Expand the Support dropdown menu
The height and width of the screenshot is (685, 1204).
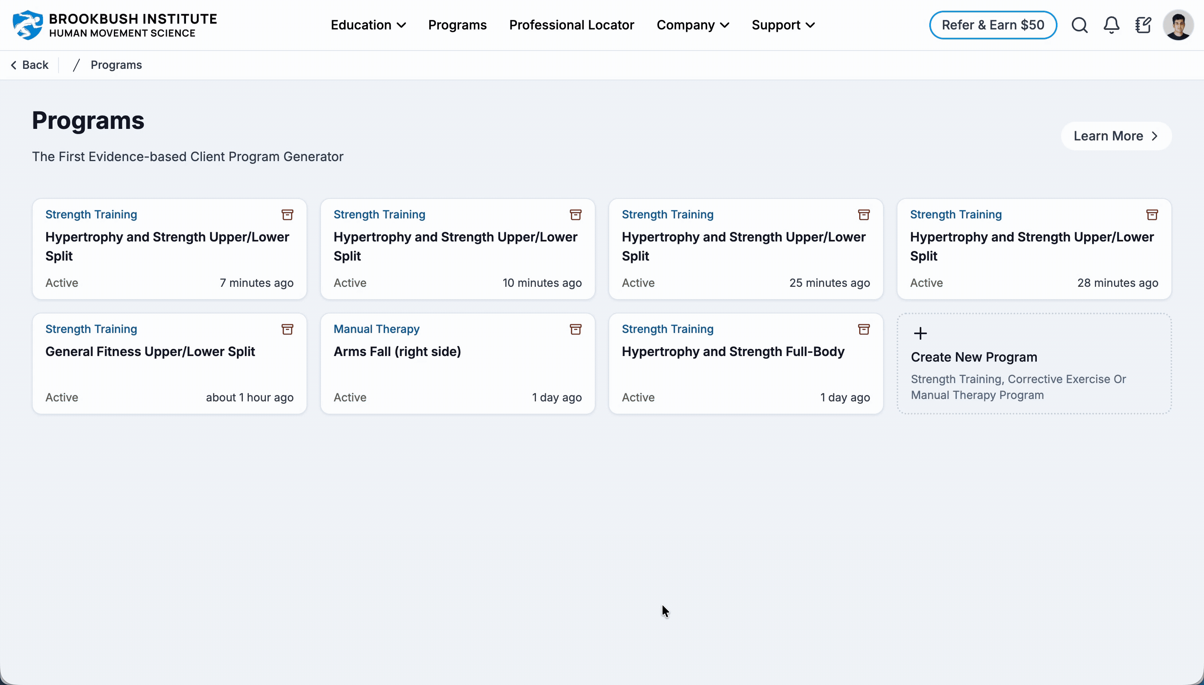pyautogui.click(x=783, y=25)
